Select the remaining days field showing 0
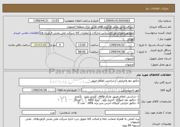The image size is (180, 127). tap(60, 45)
